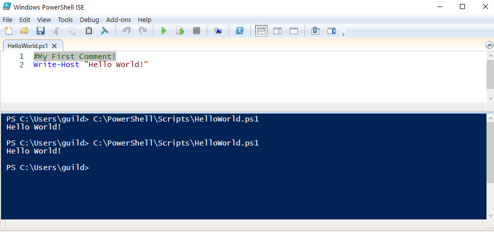Show the command window icon
The image size is (494, 232).
315,31
